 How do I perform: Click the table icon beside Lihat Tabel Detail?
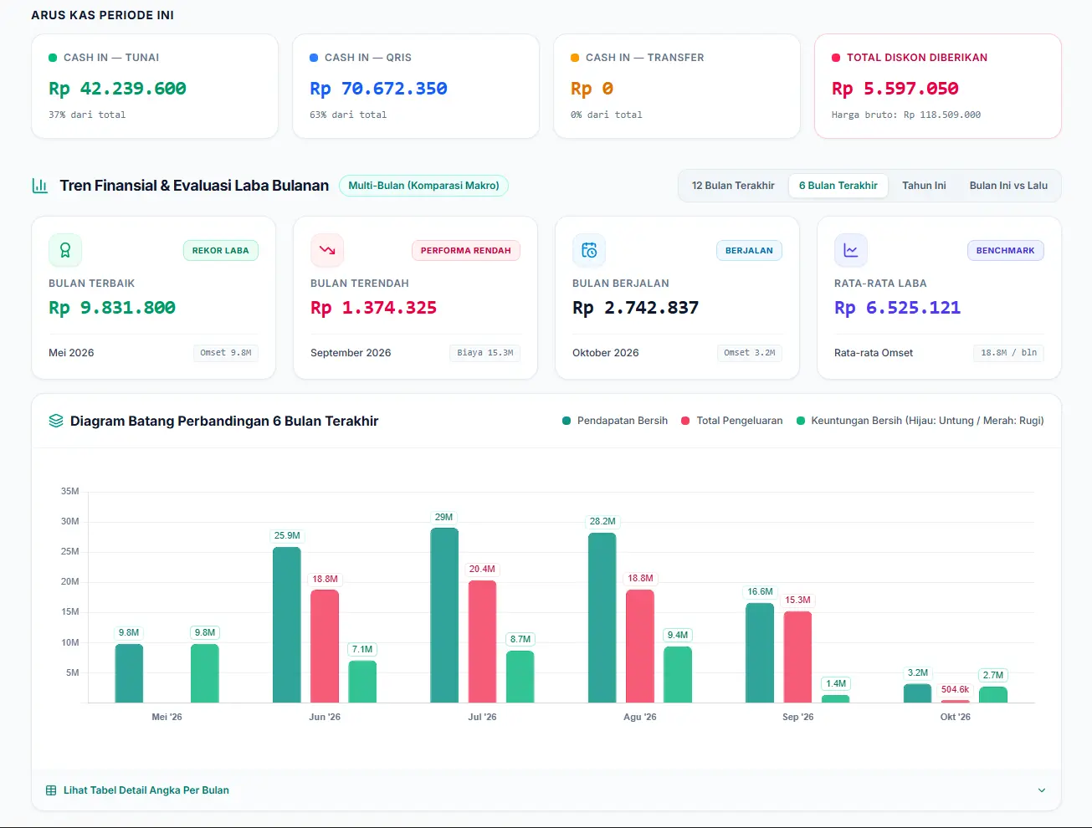click(x=51, y=790)
